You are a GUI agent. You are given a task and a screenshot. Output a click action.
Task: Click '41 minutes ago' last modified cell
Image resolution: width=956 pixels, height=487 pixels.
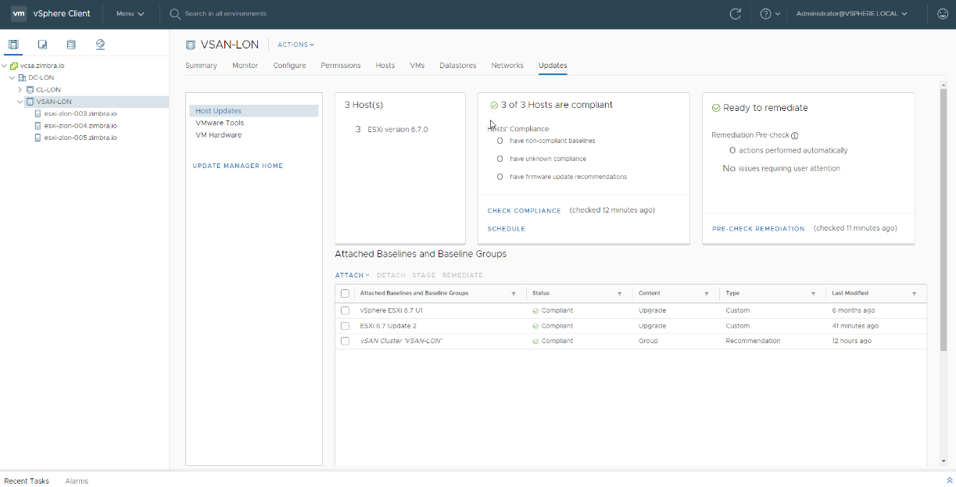pyautogui.click(x=855, y=326)
